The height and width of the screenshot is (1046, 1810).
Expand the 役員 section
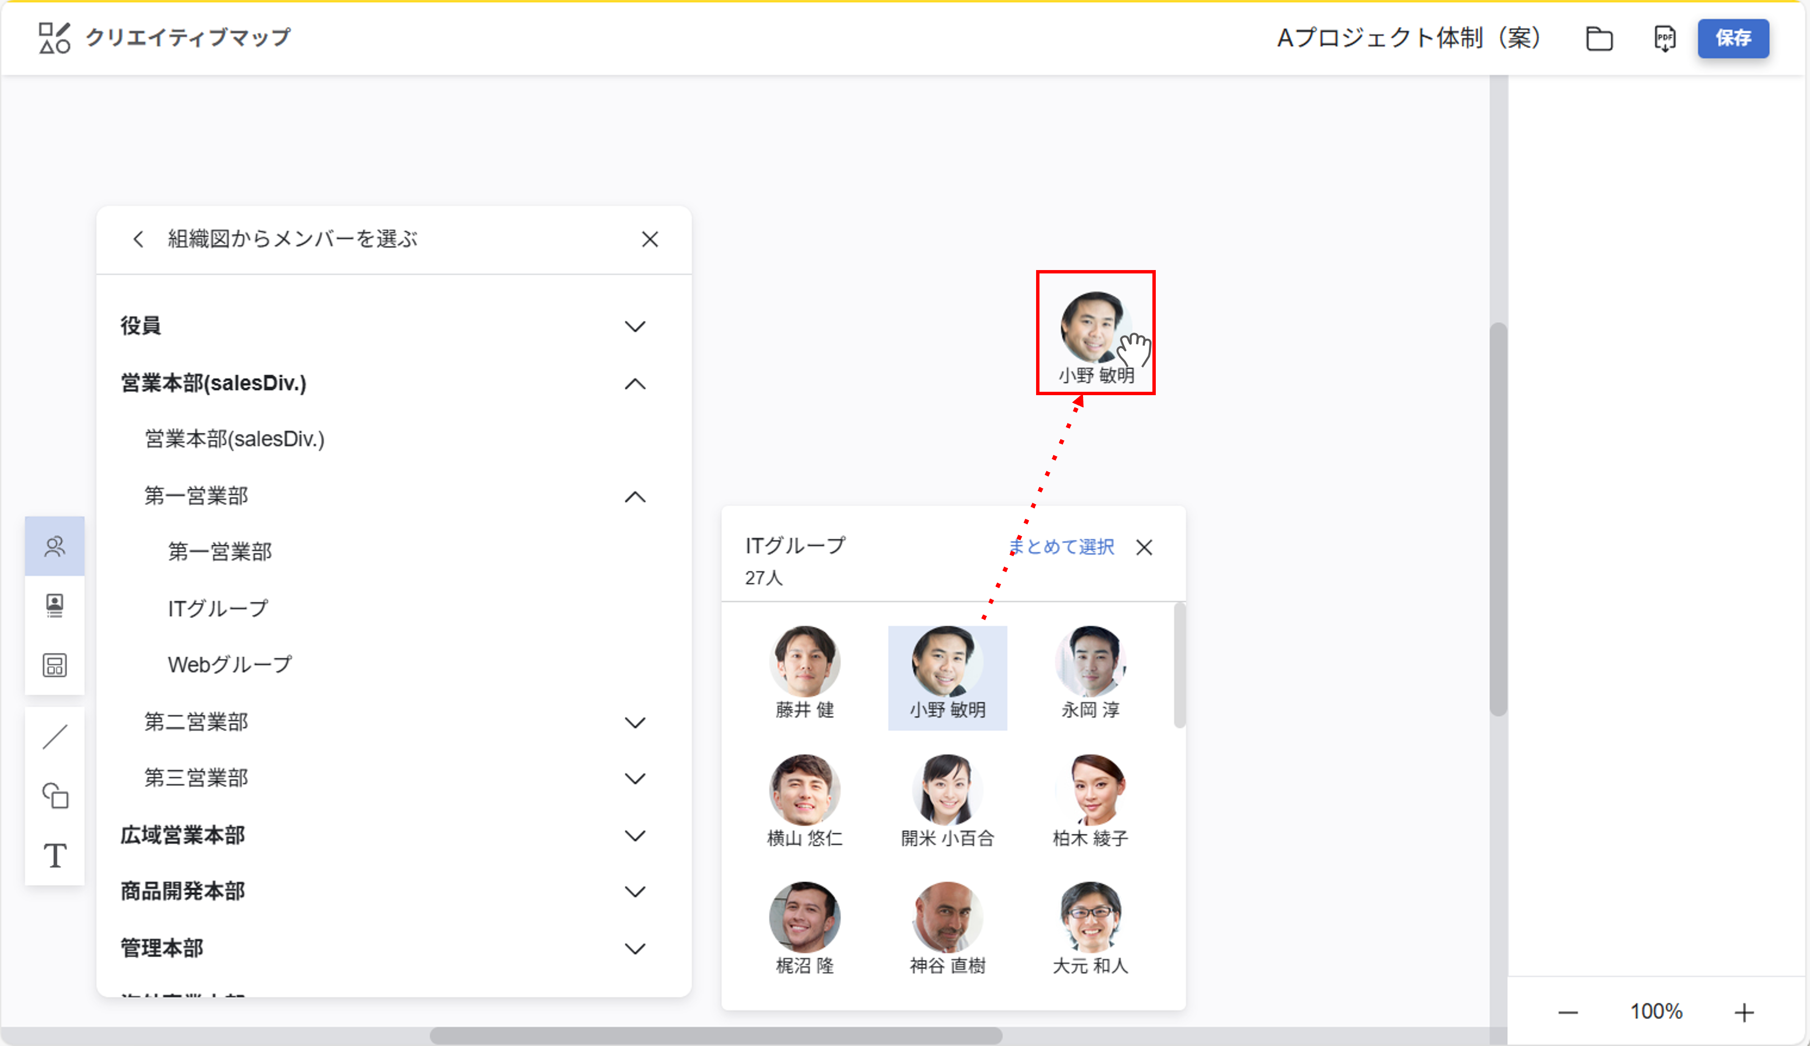tap(635, 326)
